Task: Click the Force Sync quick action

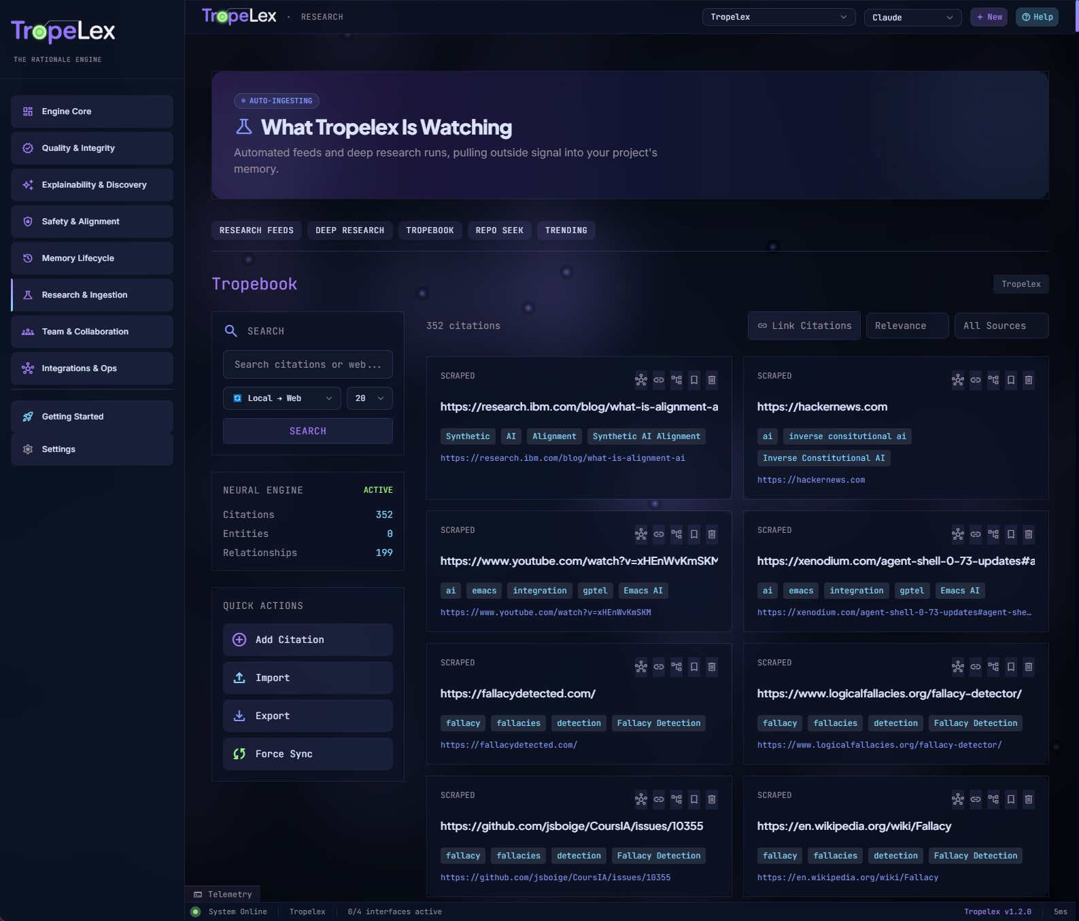Action: coord(308,754)
